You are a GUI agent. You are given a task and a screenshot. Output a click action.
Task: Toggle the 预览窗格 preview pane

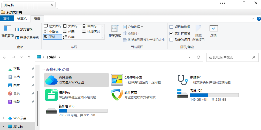(x=24, y=29)
